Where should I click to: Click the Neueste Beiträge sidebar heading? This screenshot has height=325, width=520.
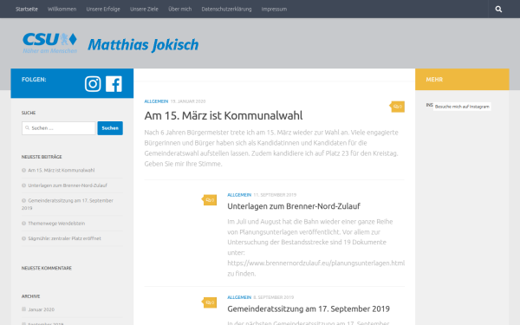click(42, 157)
